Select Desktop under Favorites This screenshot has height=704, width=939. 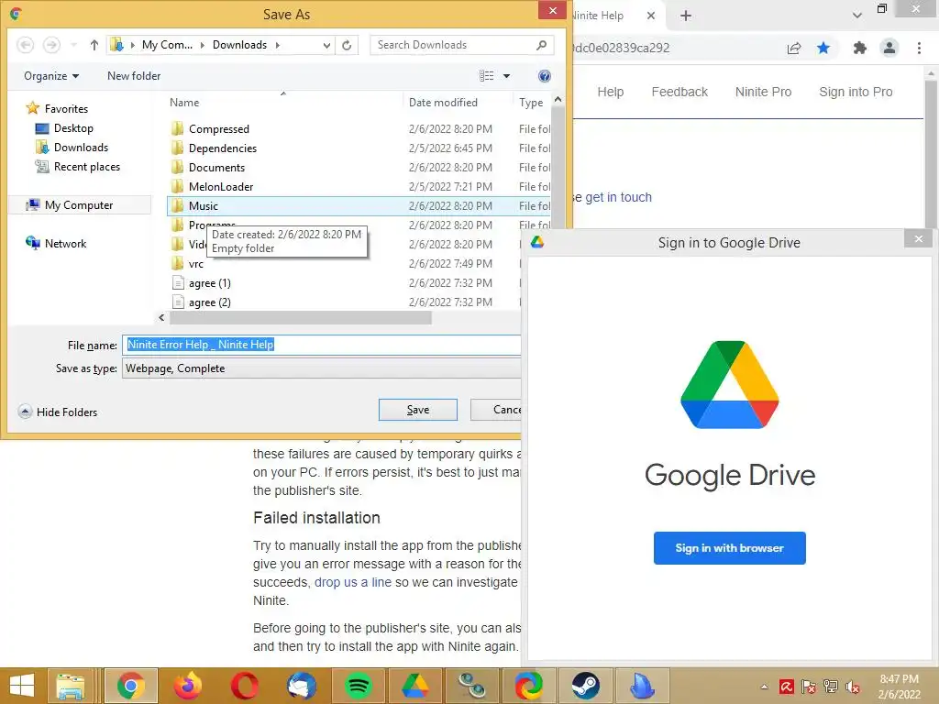point(65,128)
